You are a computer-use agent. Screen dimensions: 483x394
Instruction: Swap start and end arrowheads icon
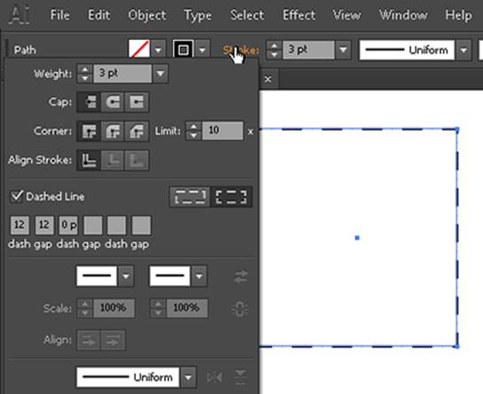pos(241,276)
